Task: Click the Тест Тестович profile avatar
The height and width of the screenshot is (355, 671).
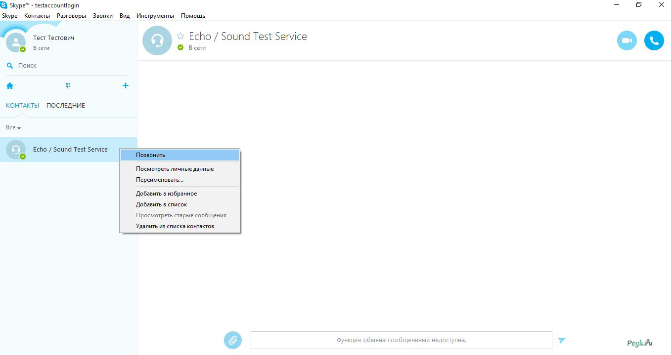Action: coord(16,42)
